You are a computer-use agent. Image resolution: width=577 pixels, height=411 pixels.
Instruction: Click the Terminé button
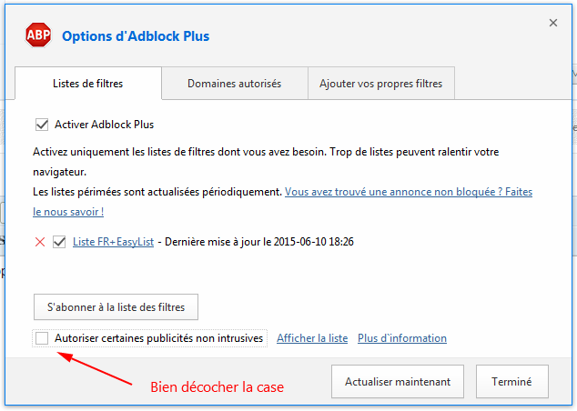pos(511,382)
